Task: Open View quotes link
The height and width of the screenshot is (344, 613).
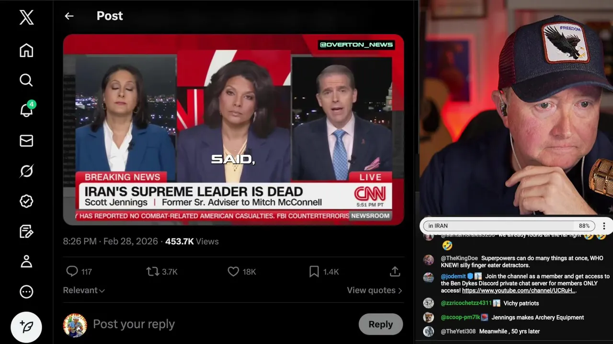Action: (375, 290)
